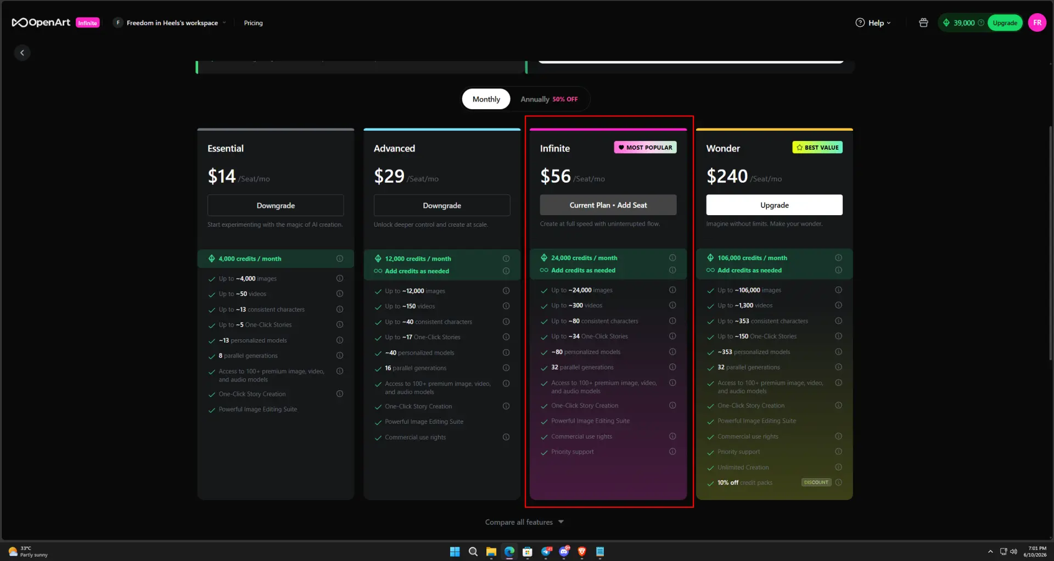
Task: Open the taskbar clock and date
Action: point(1035,552)
